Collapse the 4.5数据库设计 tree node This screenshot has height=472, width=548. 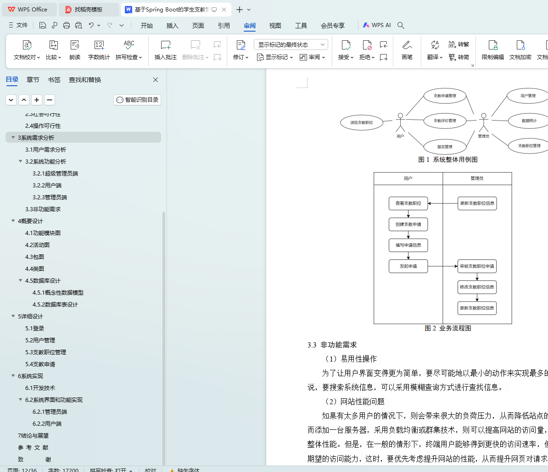pyautogui.click(x=21, y=280)
